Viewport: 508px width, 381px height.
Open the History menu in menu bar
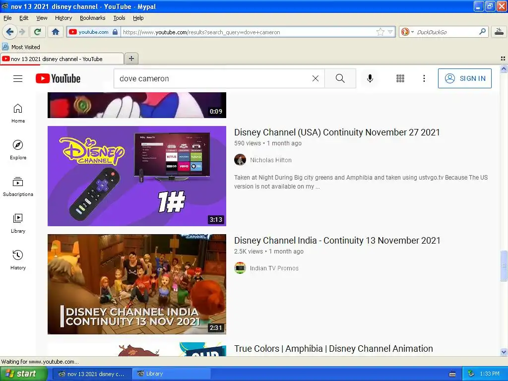(x=63, y=18)
